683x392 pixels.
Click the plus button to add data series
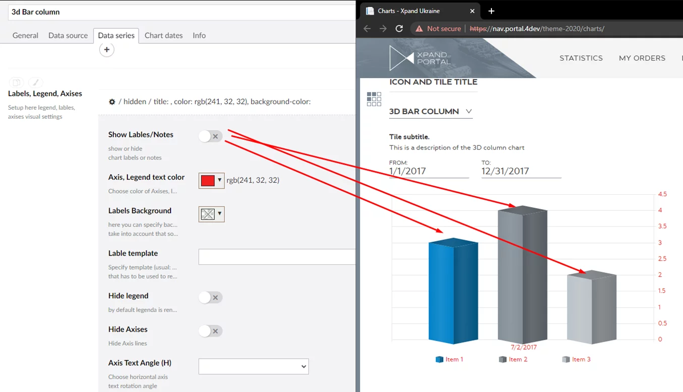pyautogui.click(x=106, y=50)
